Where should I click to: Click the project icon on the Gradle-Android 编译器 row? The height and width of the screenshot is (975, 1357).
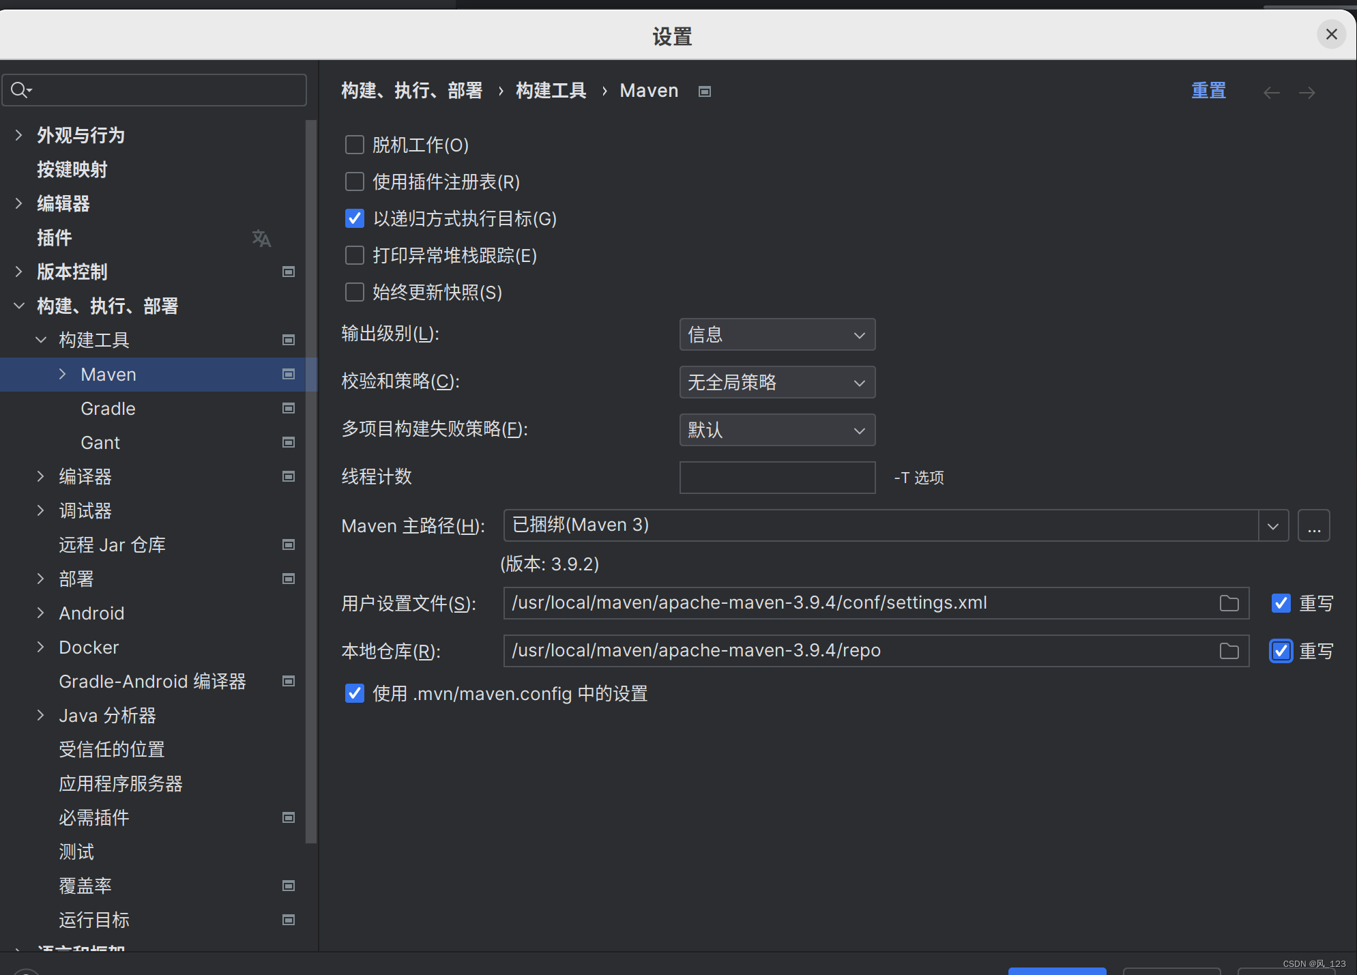click(x=289, y=681)
